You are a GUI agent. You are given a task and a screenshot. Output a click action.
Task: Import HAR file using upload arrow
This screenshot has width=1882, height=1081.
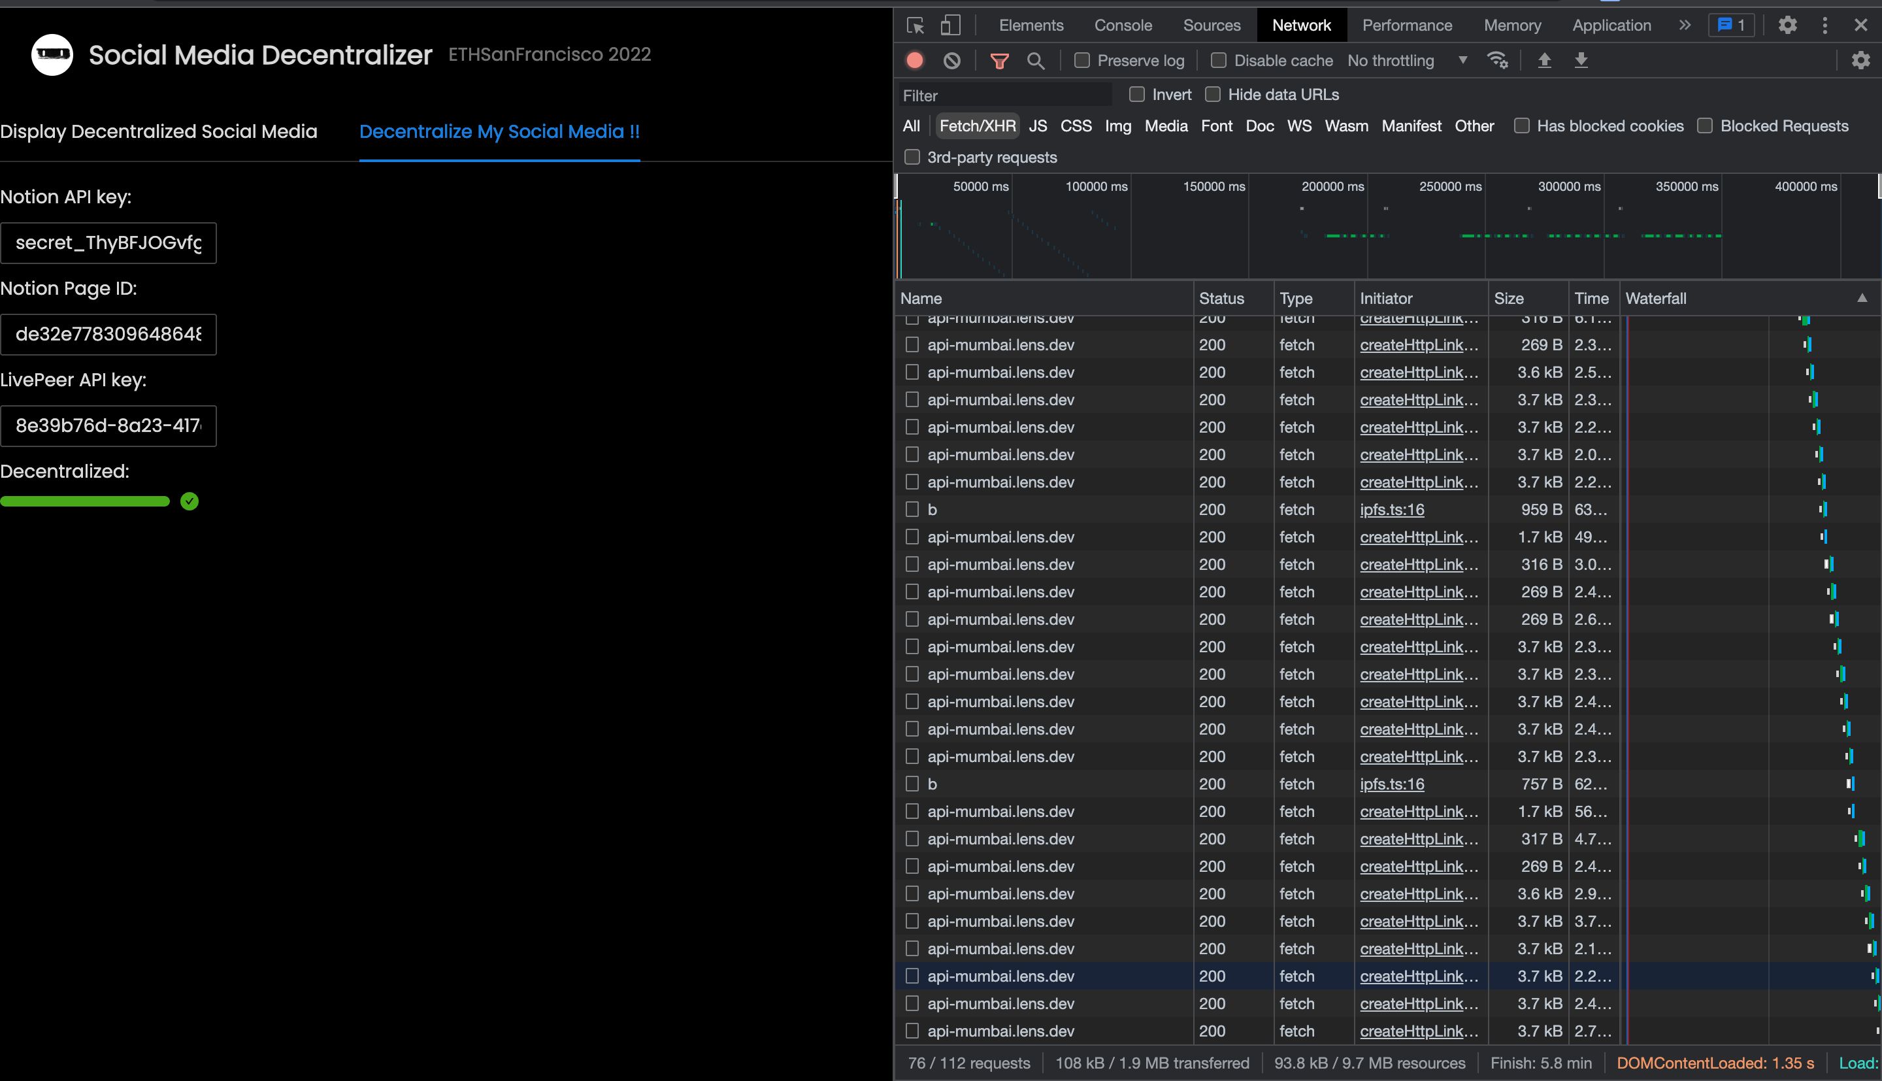tap(1544, 61)
